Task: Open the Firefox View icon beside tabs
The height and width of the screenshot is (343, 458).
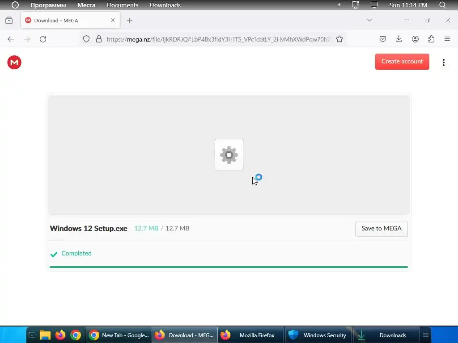Action: click(9, 20)
